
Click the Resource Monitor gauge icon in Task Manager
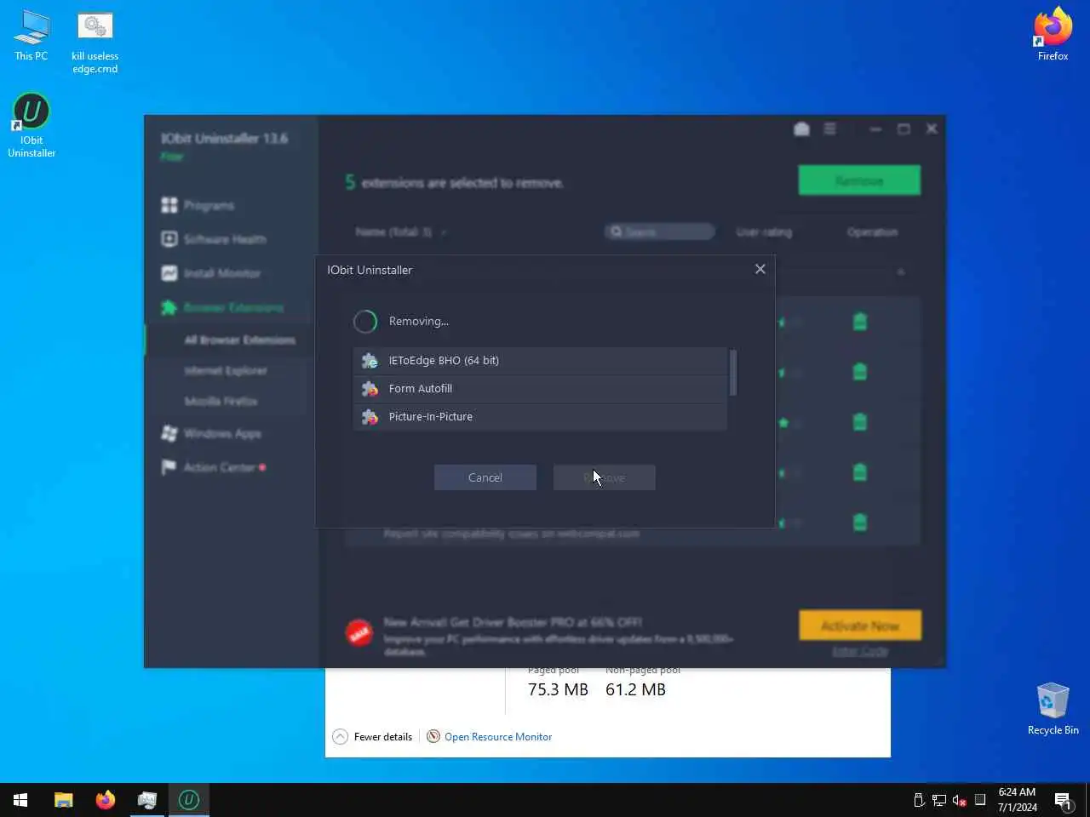tap(433, 736)
